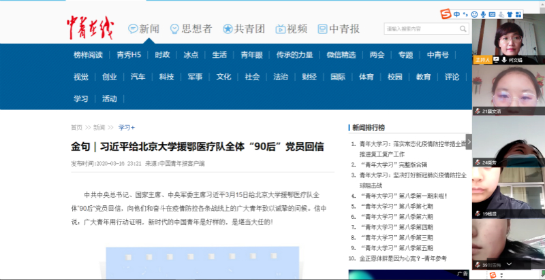Click the 中青在线 site logo
Screen dimensions: 545x280
(90, 27)
